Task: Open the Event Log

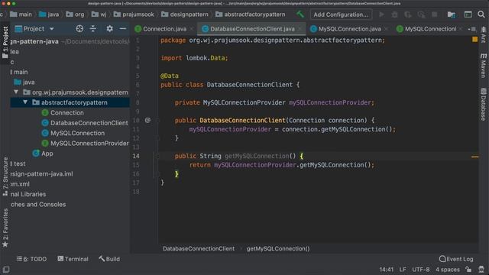Action: 456,259
